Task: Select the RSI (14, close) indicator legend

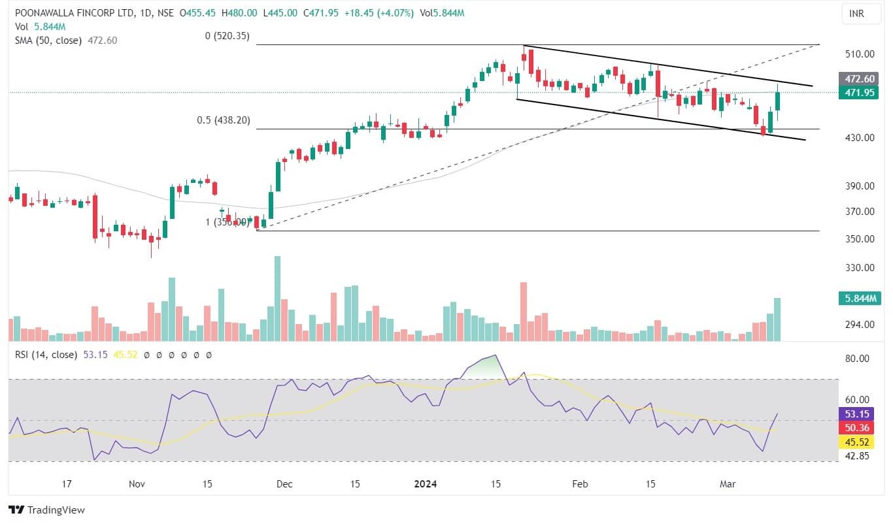Action: (44, 355)
